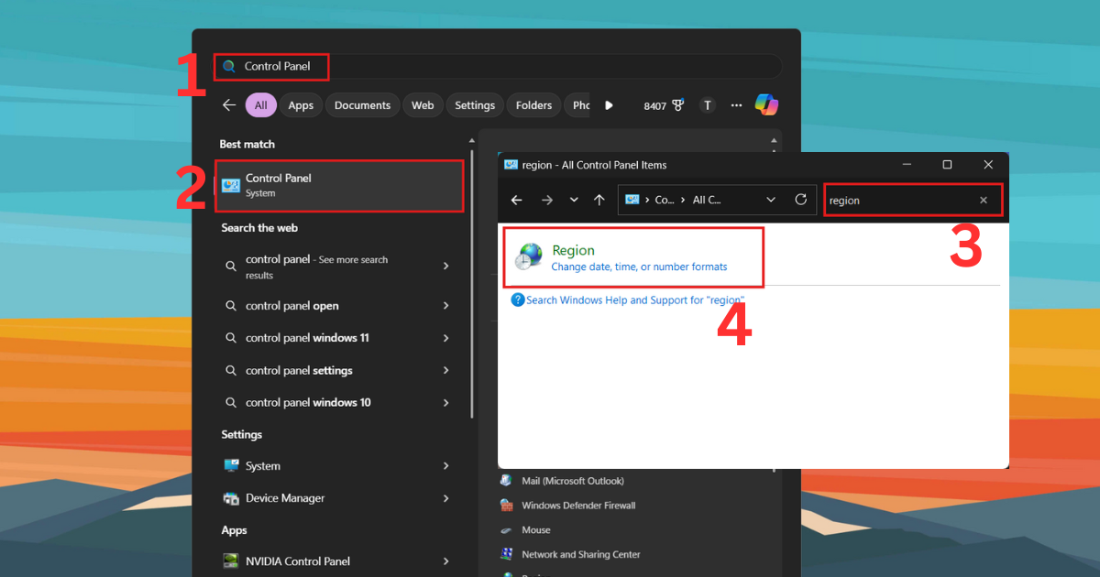
Task: Switch to the Documents search filter
Action: point(362,104)
